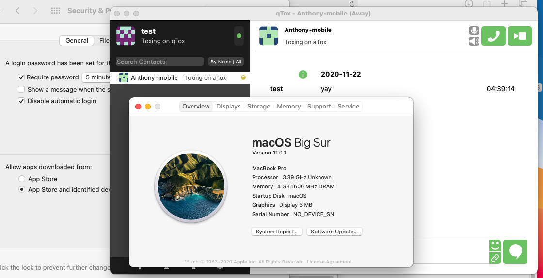This screenshot has width=543, height=278.
Task: Click Toxing on qTox status message
Action: pos(163,41)
